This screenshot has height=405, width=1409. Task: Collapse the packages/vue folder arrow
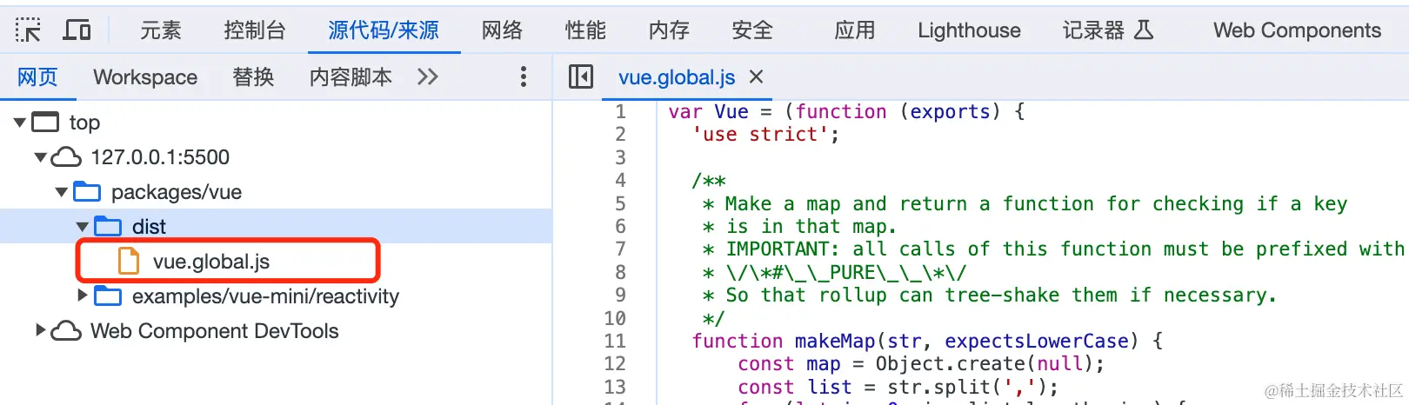coord(61,192)
